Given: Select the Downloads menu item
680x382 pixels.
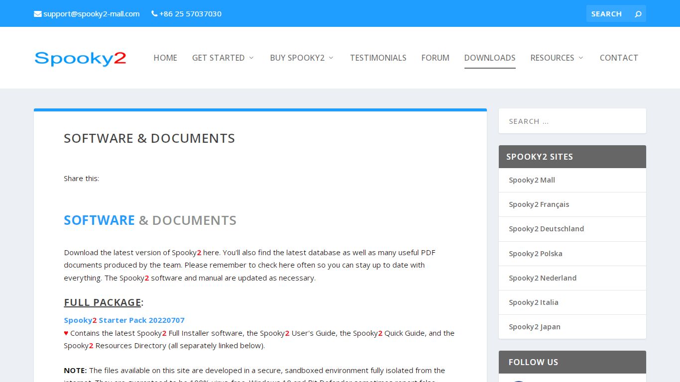Looking at the screenshot, I should click(x=490, y=58).
